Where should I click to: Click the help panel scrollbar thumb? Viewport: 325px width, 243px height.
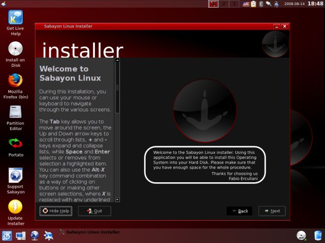click(117, 88)
